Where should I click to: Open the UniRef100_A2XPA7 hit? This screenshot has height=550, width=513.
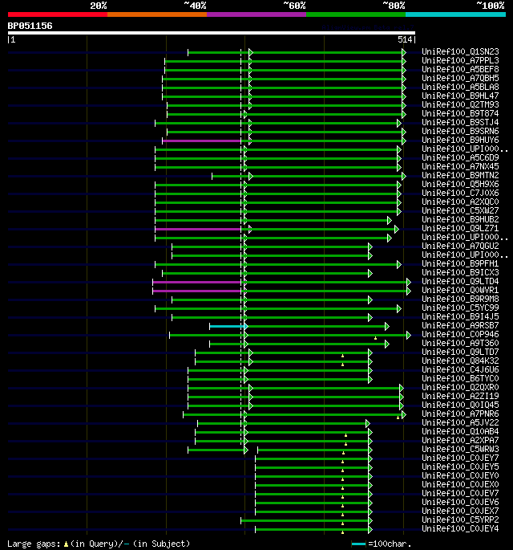[460, 440]
